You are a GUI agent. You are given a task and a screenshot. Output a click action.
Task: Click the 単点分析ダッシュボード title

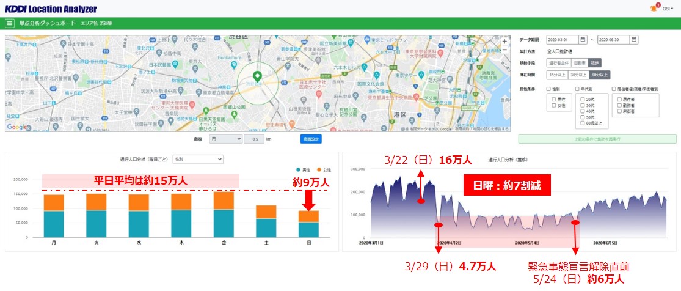(x=48, y=23)
